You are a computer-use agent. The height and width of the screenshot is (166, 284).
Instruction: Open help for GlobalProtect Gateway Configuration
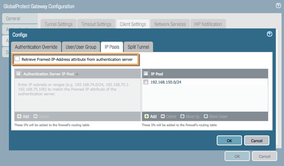point(278,6)
